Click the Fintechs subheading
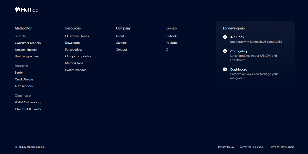The height and width of the screenshot is (154, 308). [21, 36]
